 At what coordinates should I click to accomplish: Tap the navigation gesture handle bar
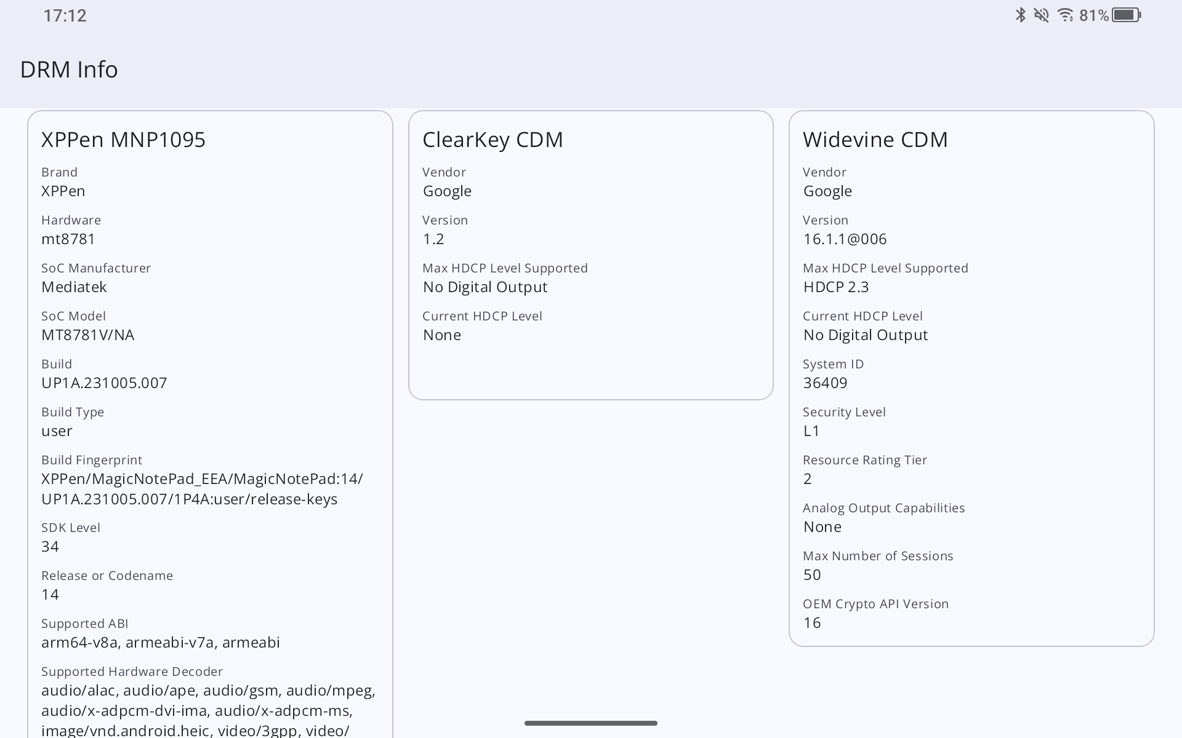coord(591,723)
